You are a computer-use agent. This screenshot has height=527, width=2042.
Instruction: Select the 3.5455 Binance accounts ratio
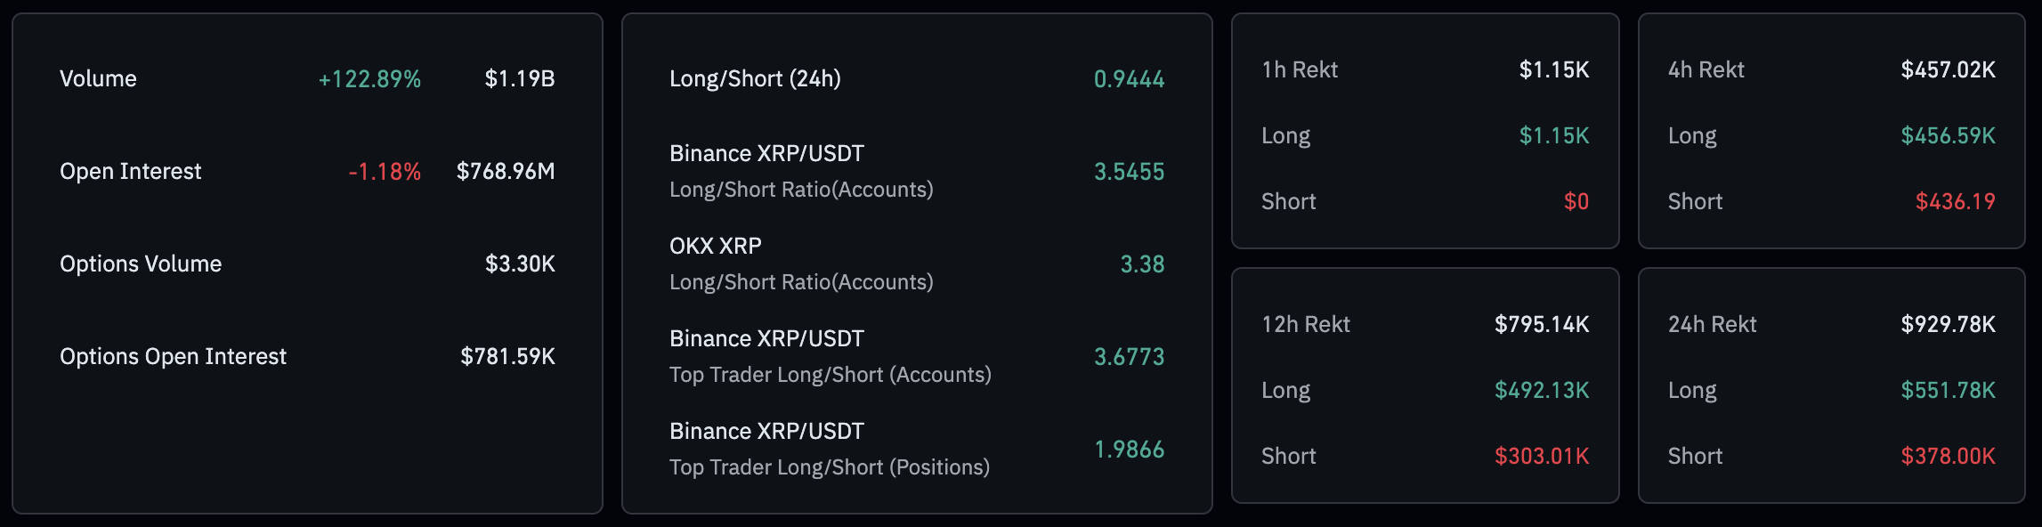1129,172
